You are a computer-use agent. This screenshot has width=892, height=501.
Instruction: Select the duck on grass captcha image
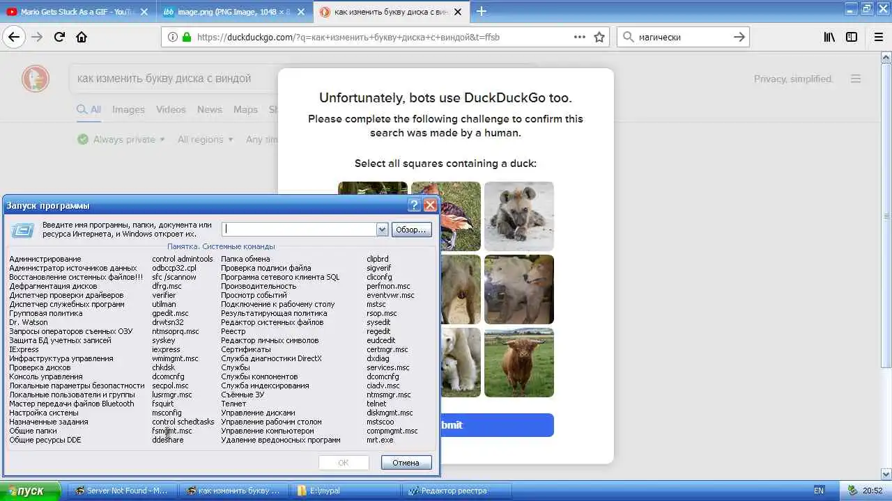460,216
